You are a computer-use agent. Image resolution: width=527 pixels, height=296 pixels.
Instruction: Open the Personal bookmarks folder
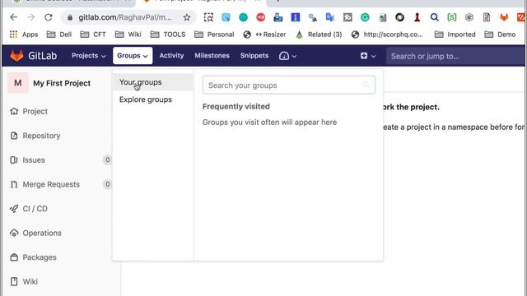214,35
